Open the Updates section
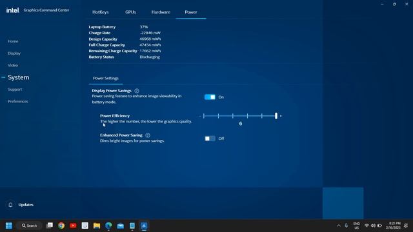This screenshot has height=232, width=413. [x=26, y=205]
